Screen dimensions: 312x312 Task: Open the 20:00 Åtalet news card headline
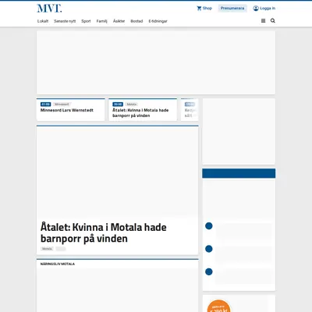point(140,113)
